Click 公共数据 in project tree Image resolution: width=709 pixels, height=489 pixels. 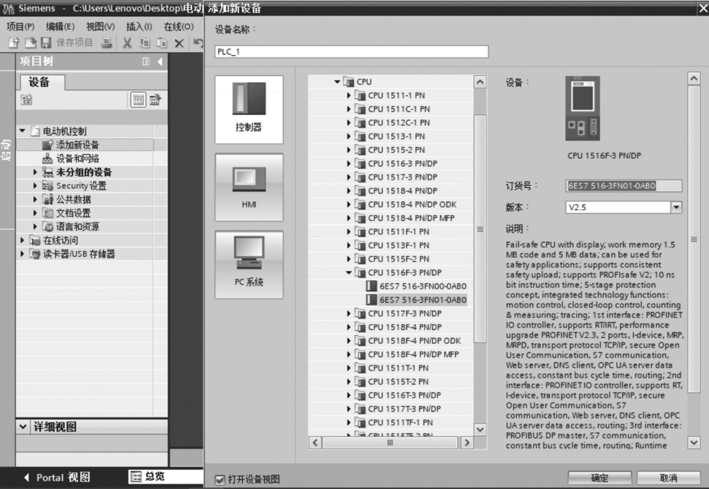point(74,199)
